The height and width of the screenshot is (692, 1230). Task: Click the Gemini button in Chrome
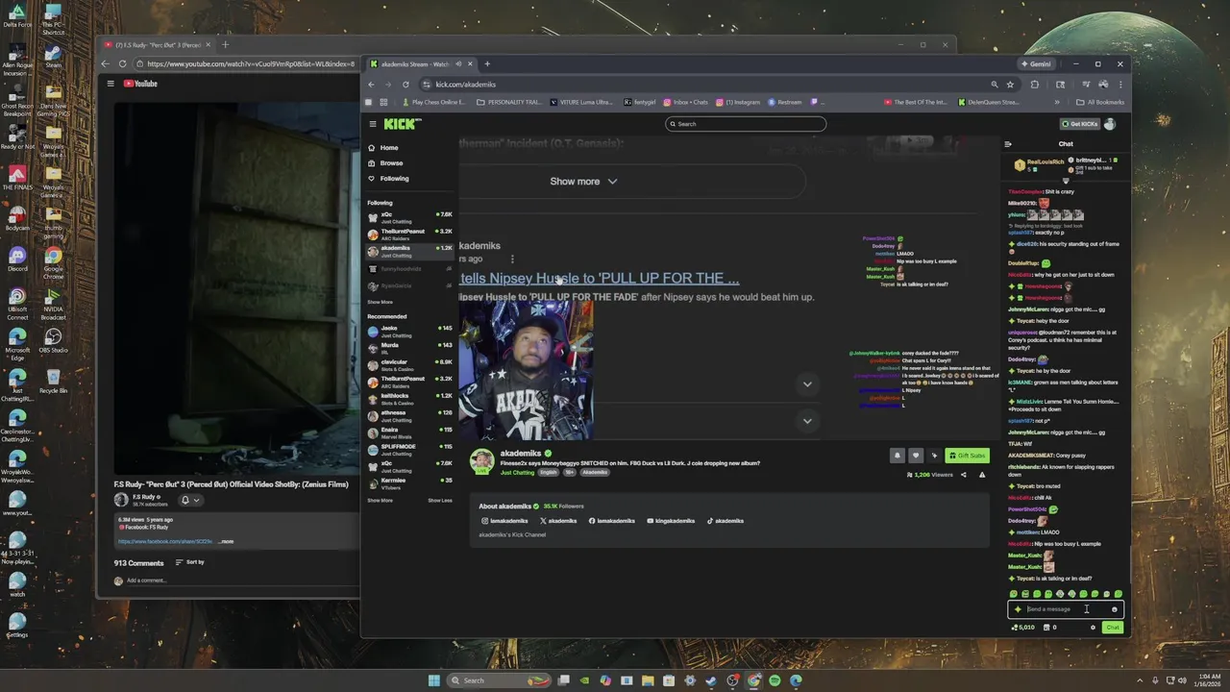point(1036,64)
